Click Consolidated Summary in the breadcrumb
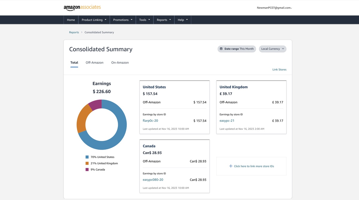Viewport: 359px width, 200px height. 99,32
